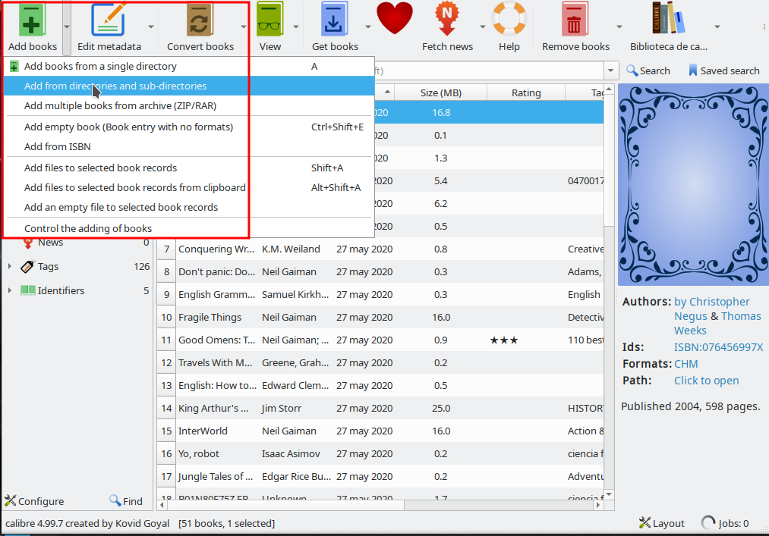Select the King Arthur's book row
The width and height of the screenshot is (769, 536).
[380, 408]
